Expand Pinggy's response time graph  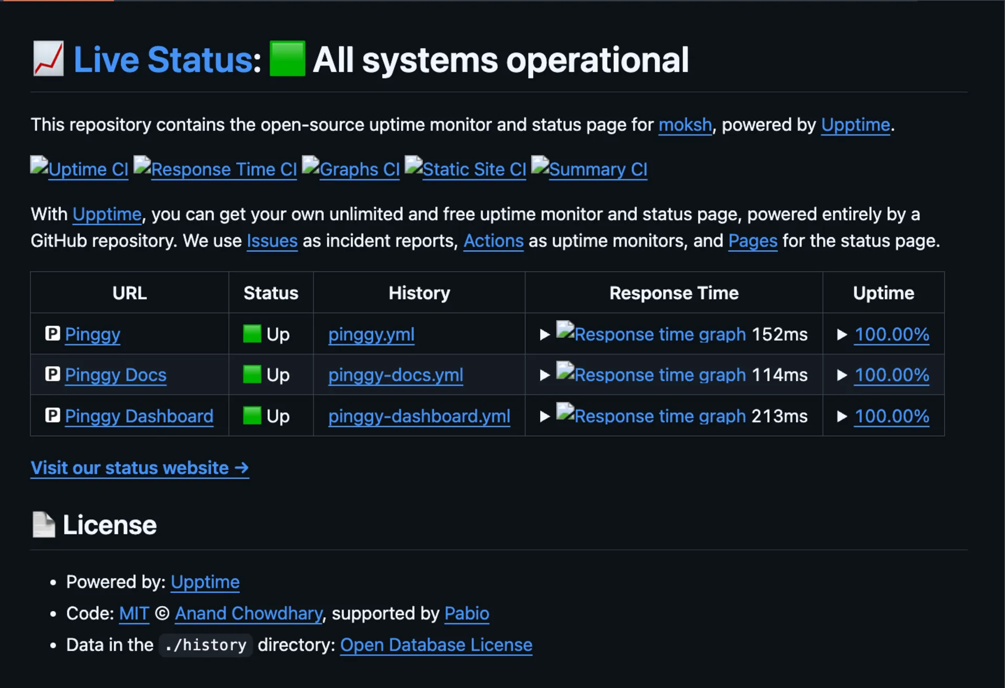(x=545, y=335)
